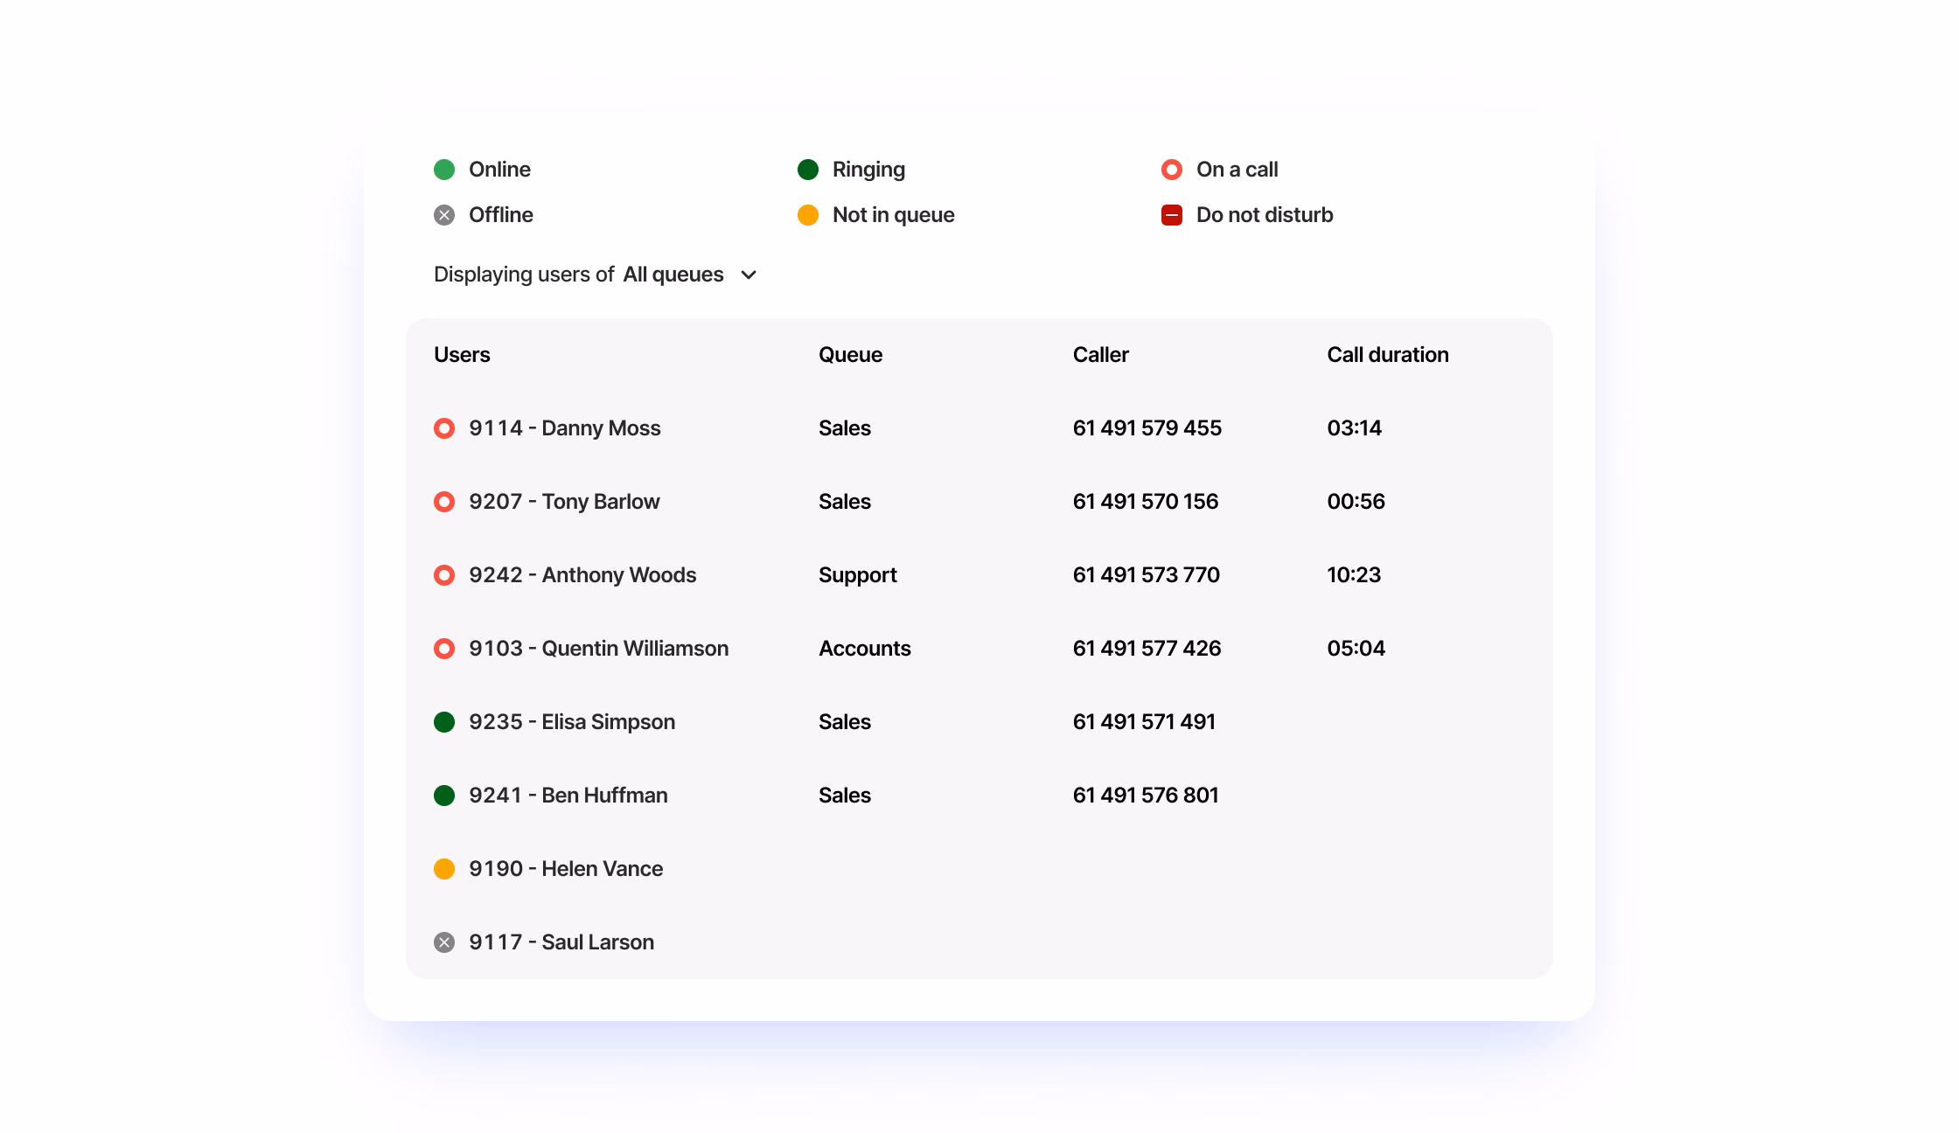The width and height of the screenshot is (1959, 1133).
Task: Click the orange Not in queue legend icon
Action: coord(808,215)
